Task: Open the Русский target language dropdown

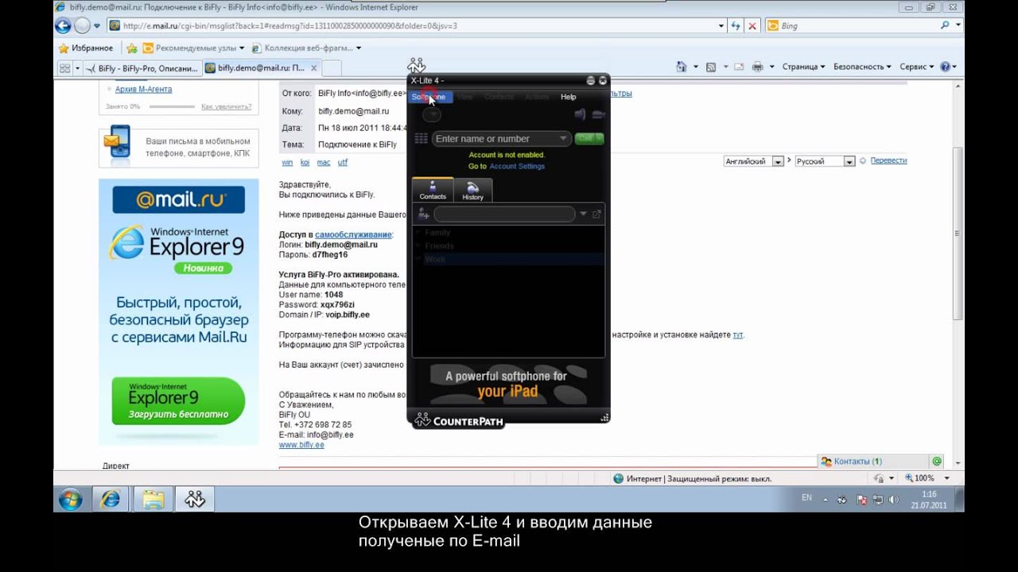Action: coord(825,161)
